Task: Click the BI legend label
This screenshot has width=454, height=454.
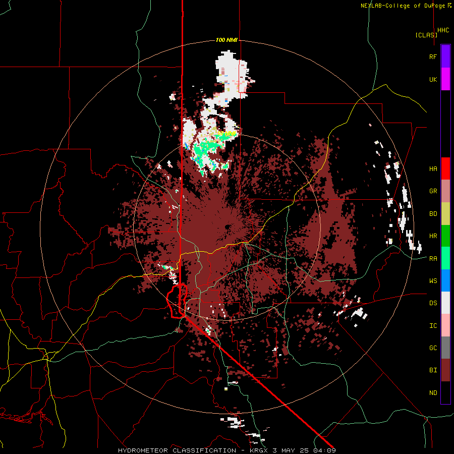Action: [433, 370]
